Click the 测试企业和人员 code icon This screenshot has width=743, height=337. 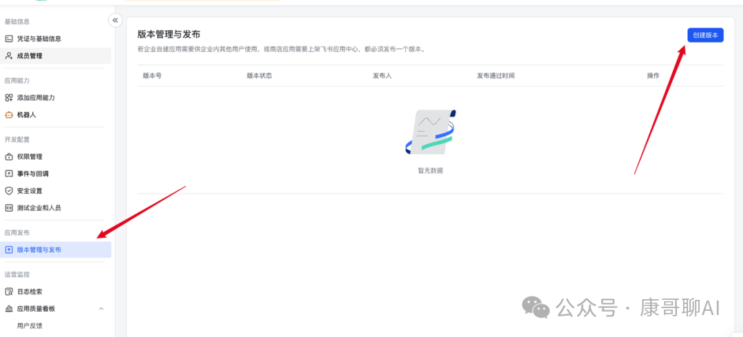8,208
